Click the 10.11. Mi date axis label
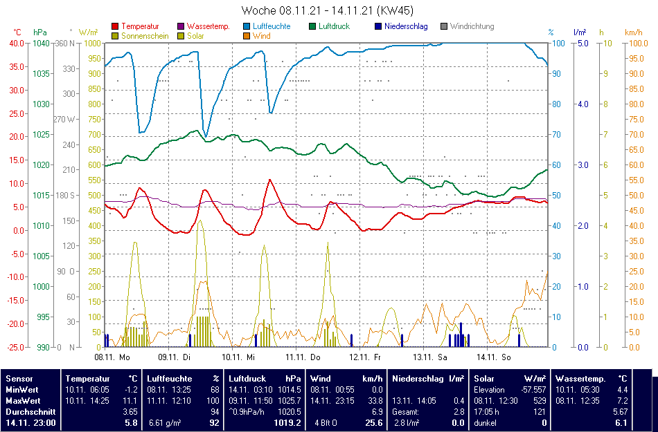The image size is (658, 432). (238, 357)
